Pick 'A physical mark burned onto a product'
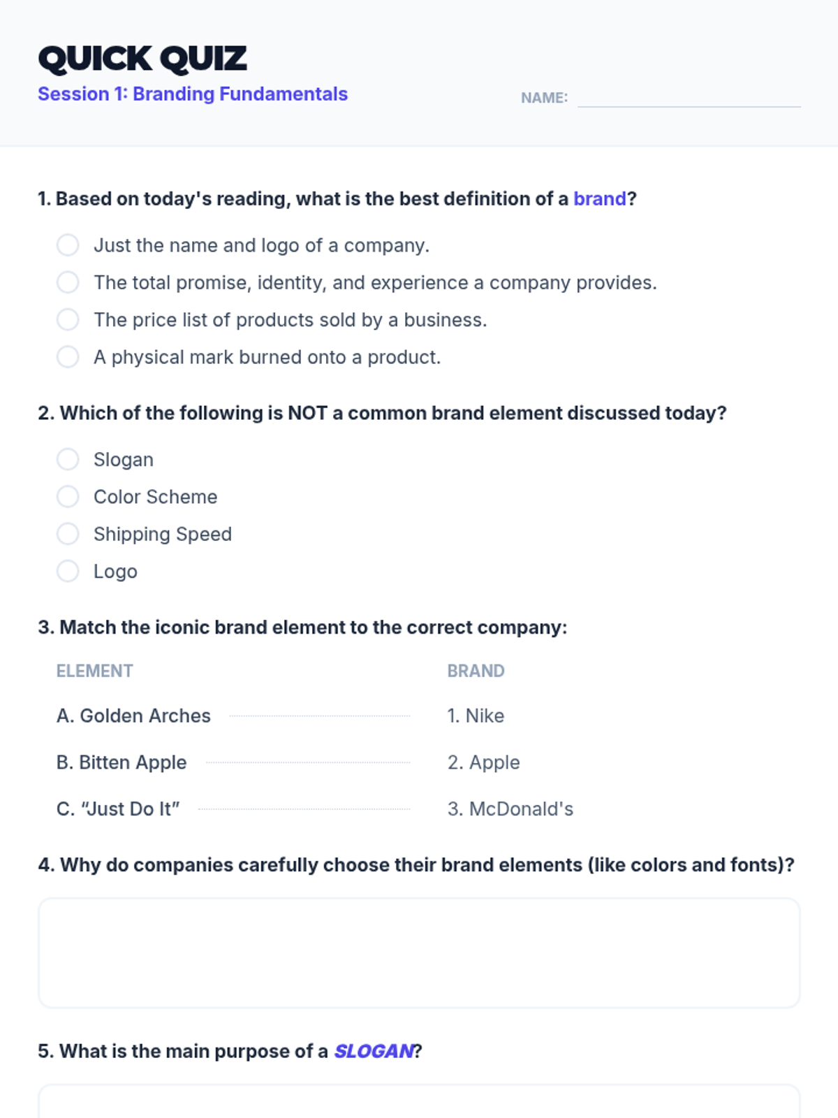This screenshot has height=1118, width=838. point(68,357)
